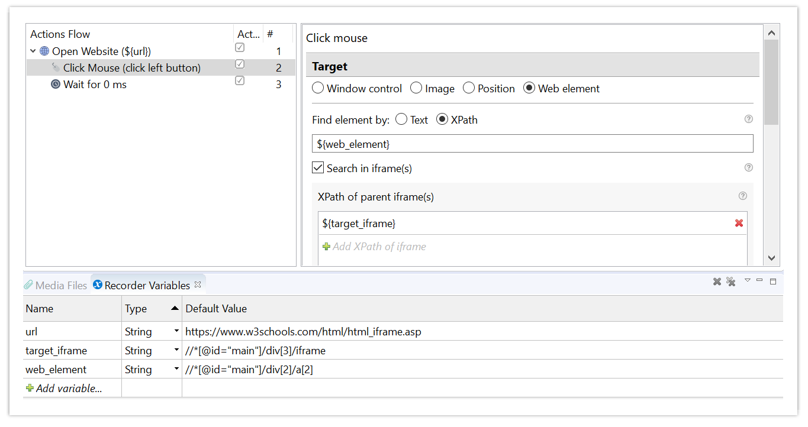
Task: Toggle active checkbox for Wait for 0 ms
Action: tap(240, 80)
